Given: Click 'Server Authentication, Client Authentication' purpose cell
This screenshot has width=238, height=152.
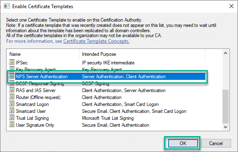Looking at the screenshot, I should pos(124,77).
